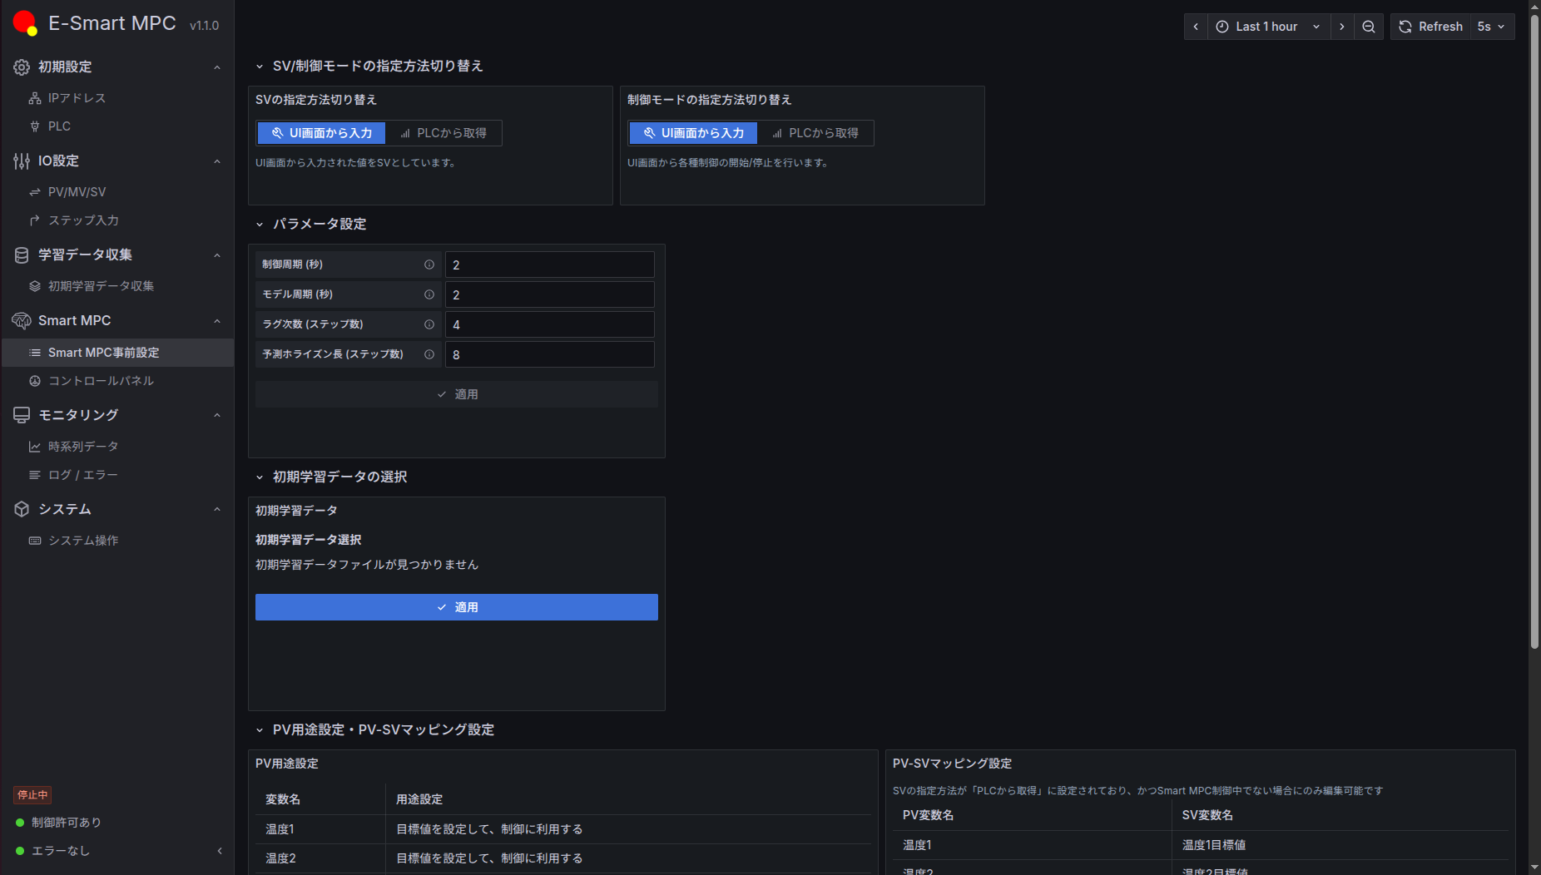Open the IPアドレス page
The image size is (1541, 875).
77,98
